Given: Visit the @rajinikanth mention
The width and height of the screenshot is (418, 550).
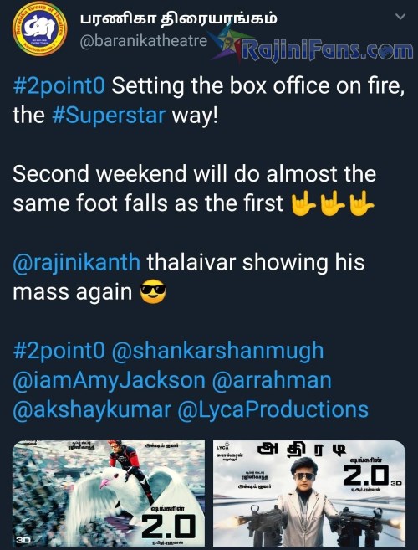Looking at the screenshot, I should pyautogui.click(x=76, y=263).
